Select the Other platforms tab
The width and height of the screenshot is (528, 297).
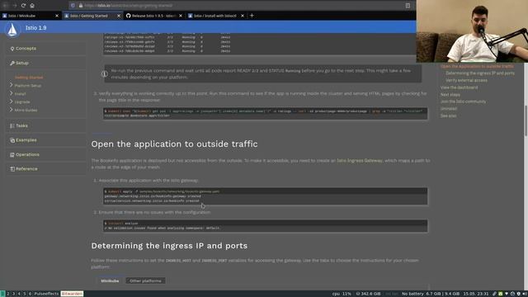click(x=145, y=280)
